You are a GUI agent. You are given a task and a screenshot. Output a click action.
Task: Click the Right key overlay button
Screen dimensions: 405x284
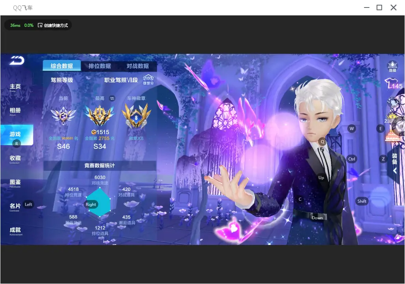(91, 204)
